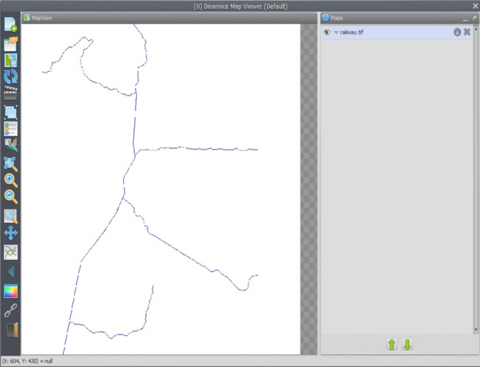Click the left-pointing blue arrow in toolbar
This screenshot has height=367, width=480.
click(x=11, y=273)
